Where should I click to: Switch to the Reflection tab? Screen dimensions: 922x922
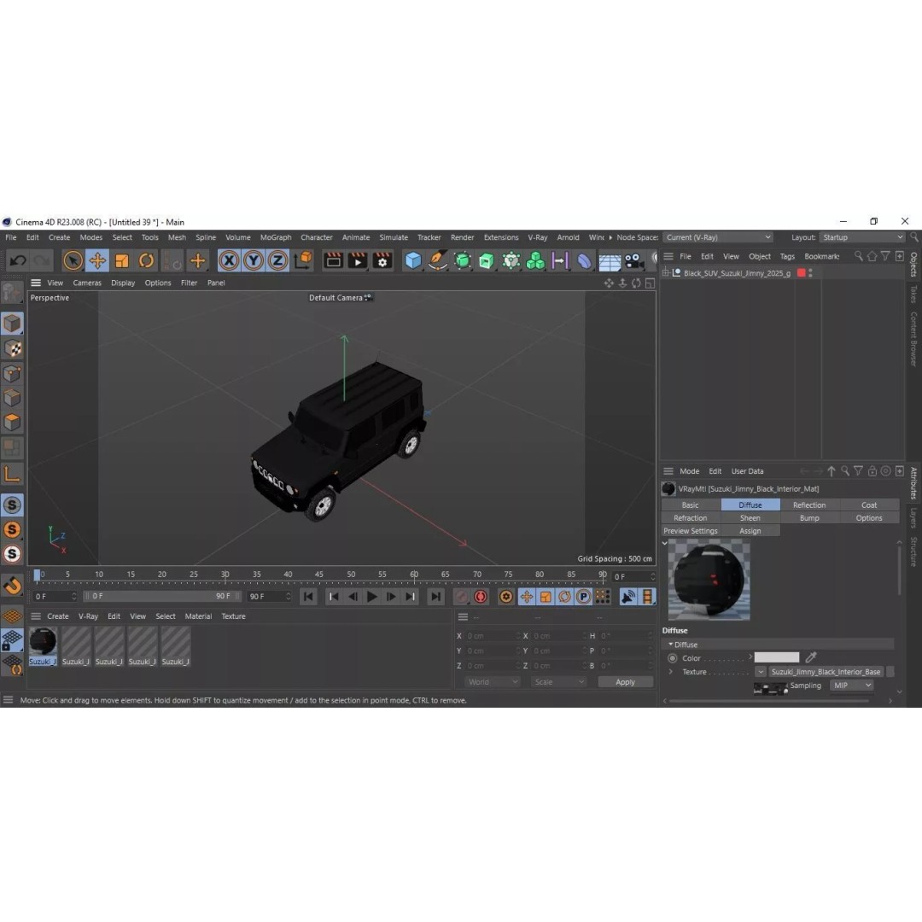point(809,505)
